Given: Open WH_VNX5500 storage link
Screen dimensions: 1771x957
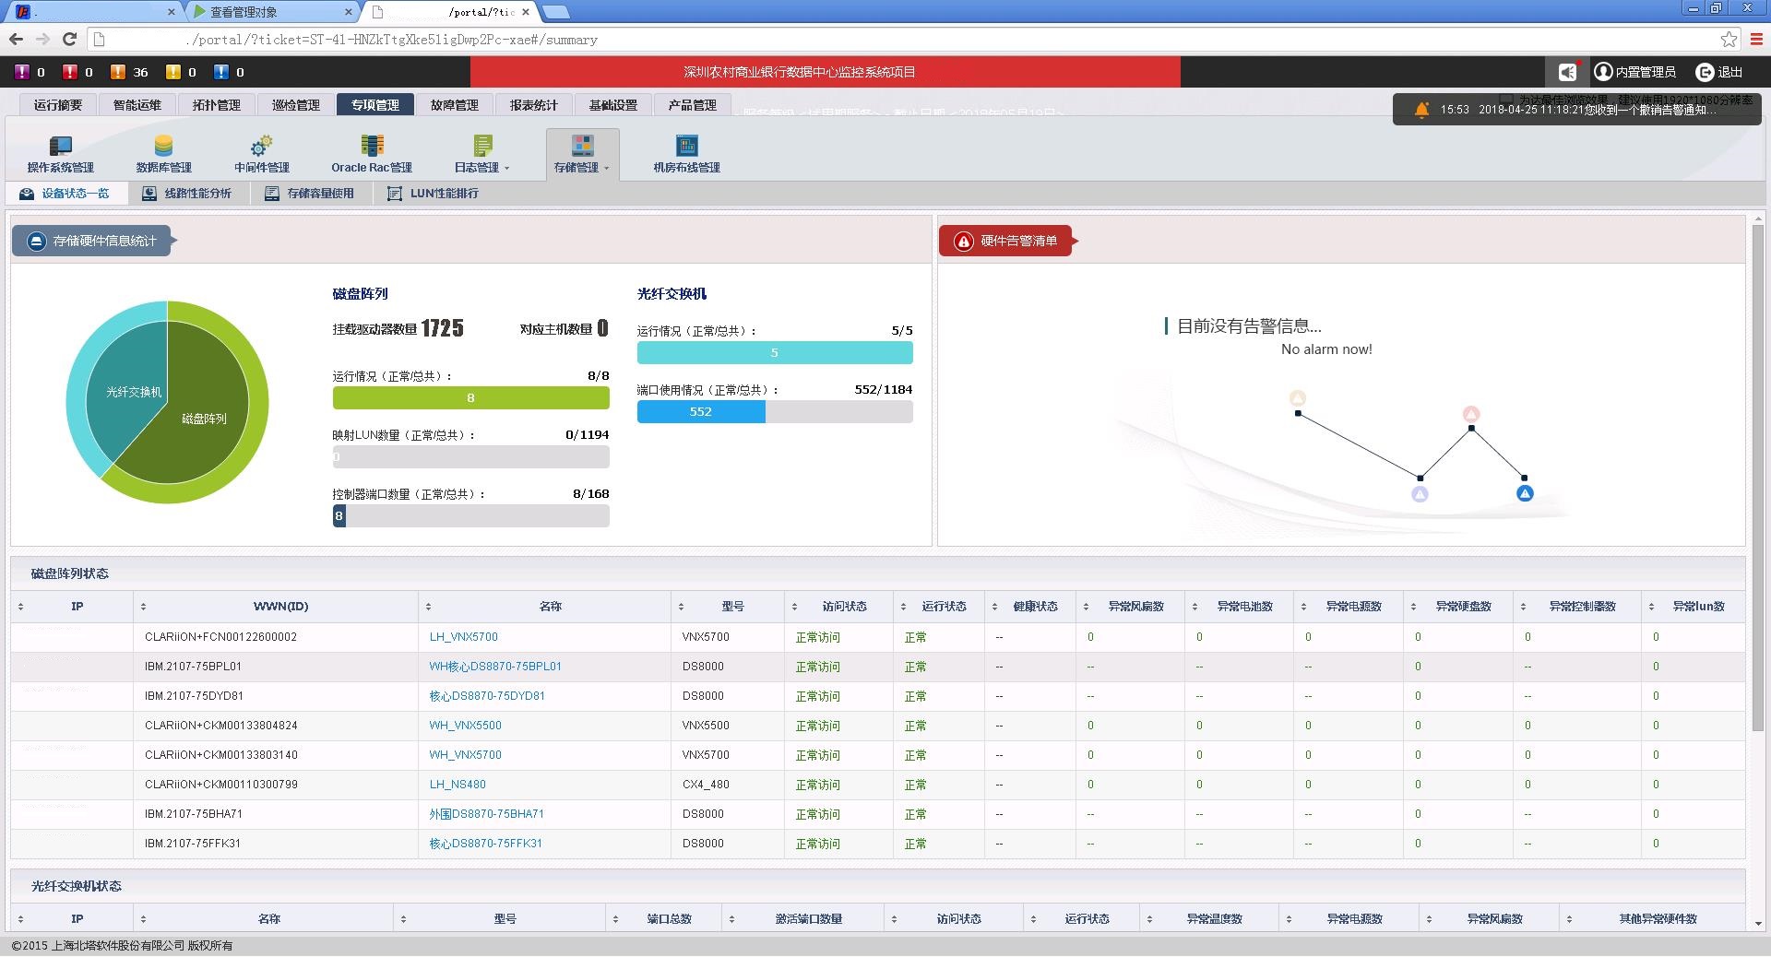Looking at the screenshot, I should (465, 726).
